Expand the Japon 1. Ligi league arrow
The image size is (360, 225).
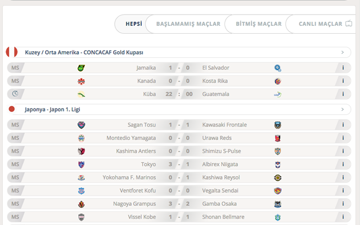point(342,109)
